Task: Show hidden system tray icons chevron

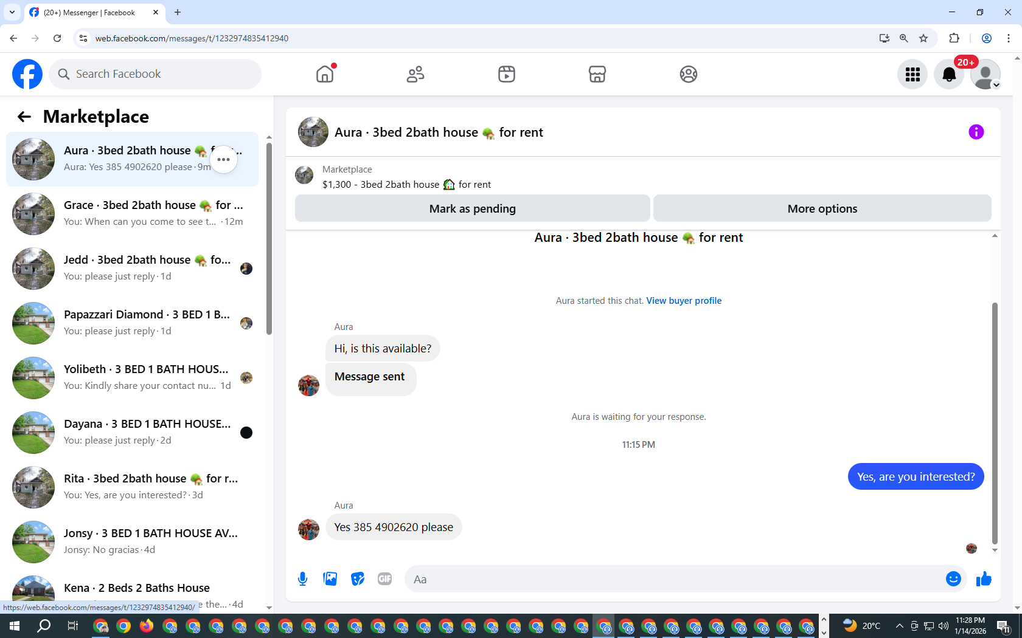Action: (x=899, y=625)
